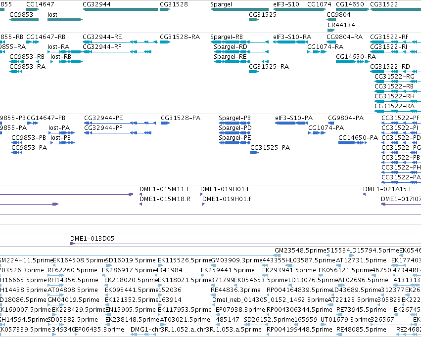421x337 pixels.
Task: Select transcript lost-RA
Action: click(58, 46)
